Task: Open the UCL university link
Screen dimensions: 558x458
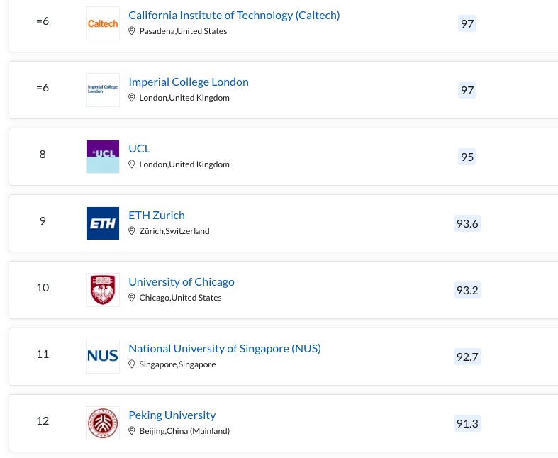Action: coord(140,149)
